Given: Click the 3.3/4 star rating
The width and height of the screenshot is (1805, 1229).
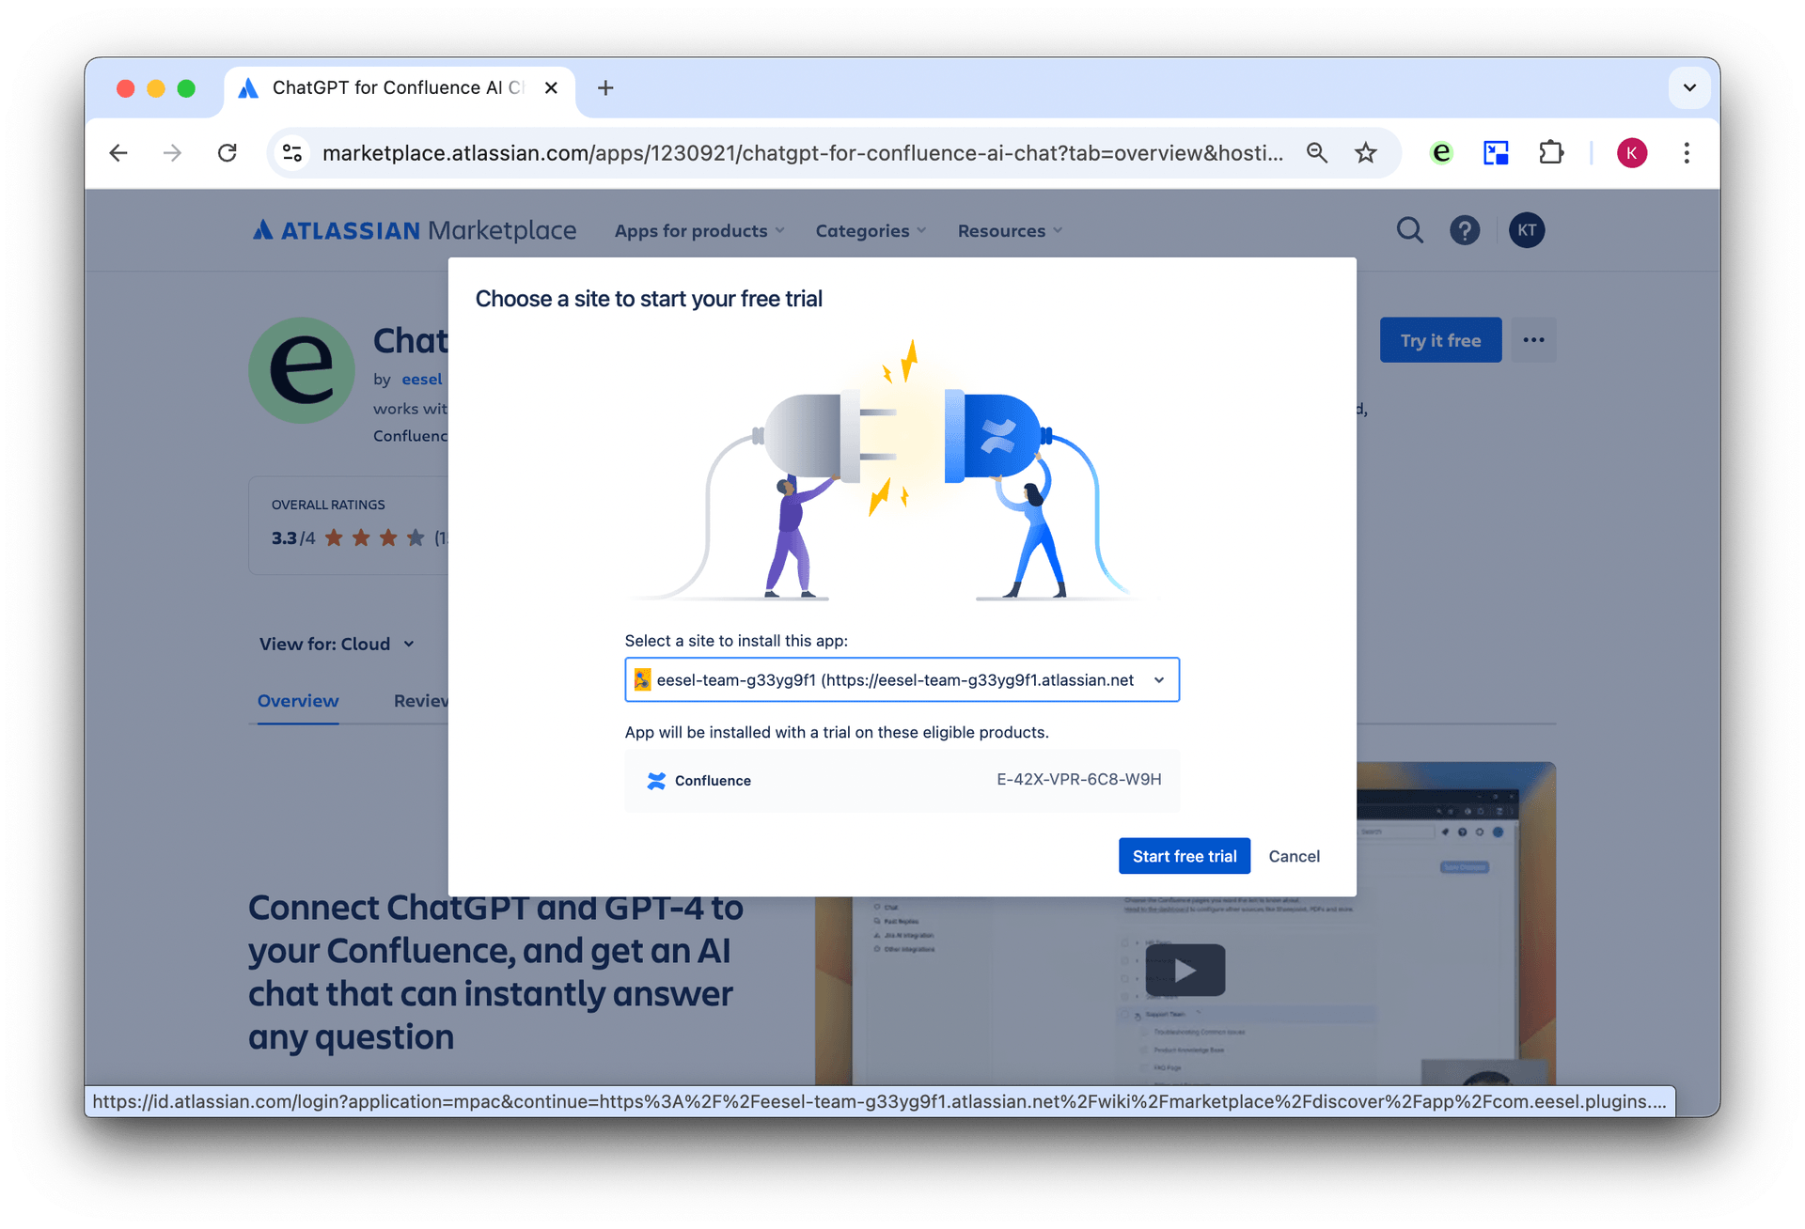Looking at the screenshot, I should [x=348, y=538].
